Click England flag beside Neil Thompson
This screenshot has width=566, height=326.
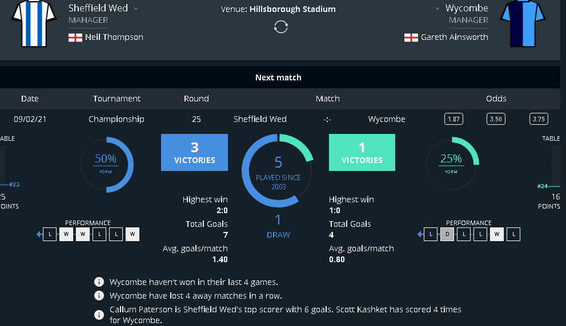pyautogui.click(x=75, y=37)
